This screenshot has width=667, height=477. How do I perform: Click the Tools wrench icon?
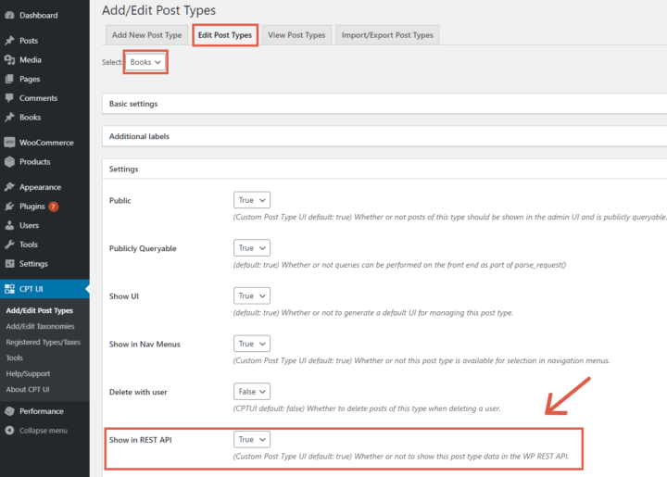[x=9, y=245]
